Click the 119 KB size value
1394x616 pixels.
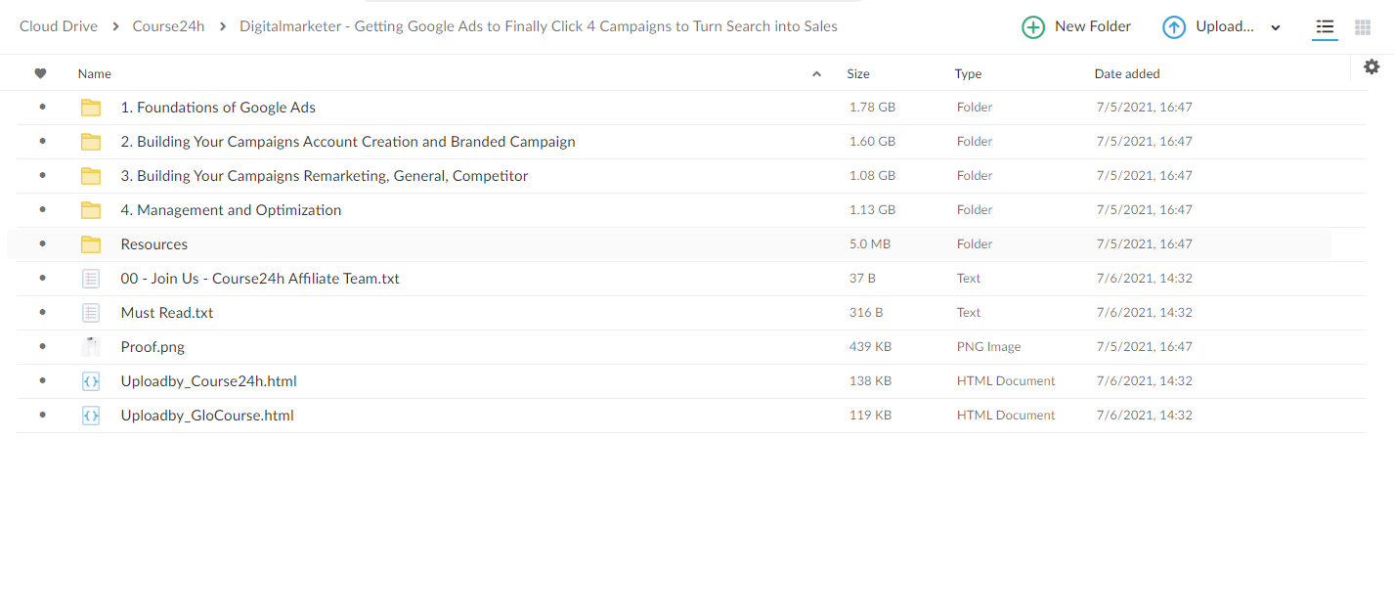[x=870, y=416]
